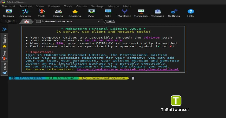Open the Tunneling toolbar icon
Screen dimensions: 226x118
tap(141, 13)
